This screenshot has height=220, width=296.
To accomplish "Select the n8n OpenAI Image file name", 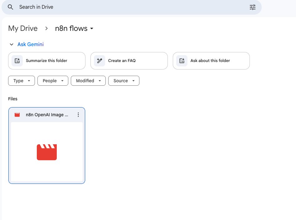I will click(47, 115).
